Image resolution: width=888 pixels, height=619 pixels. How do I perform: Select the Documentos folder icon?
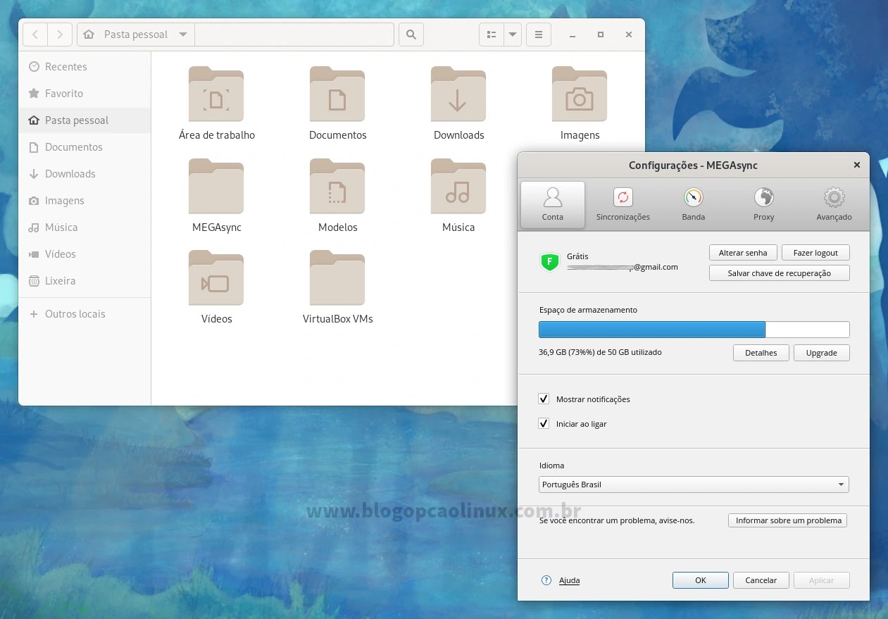pyautogui.click(x=337, y=94)
